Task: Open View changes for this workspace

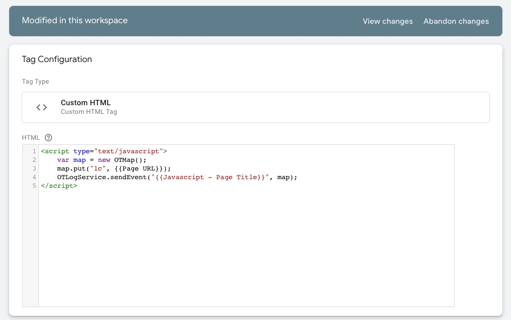Action: (x=387, y=22)
